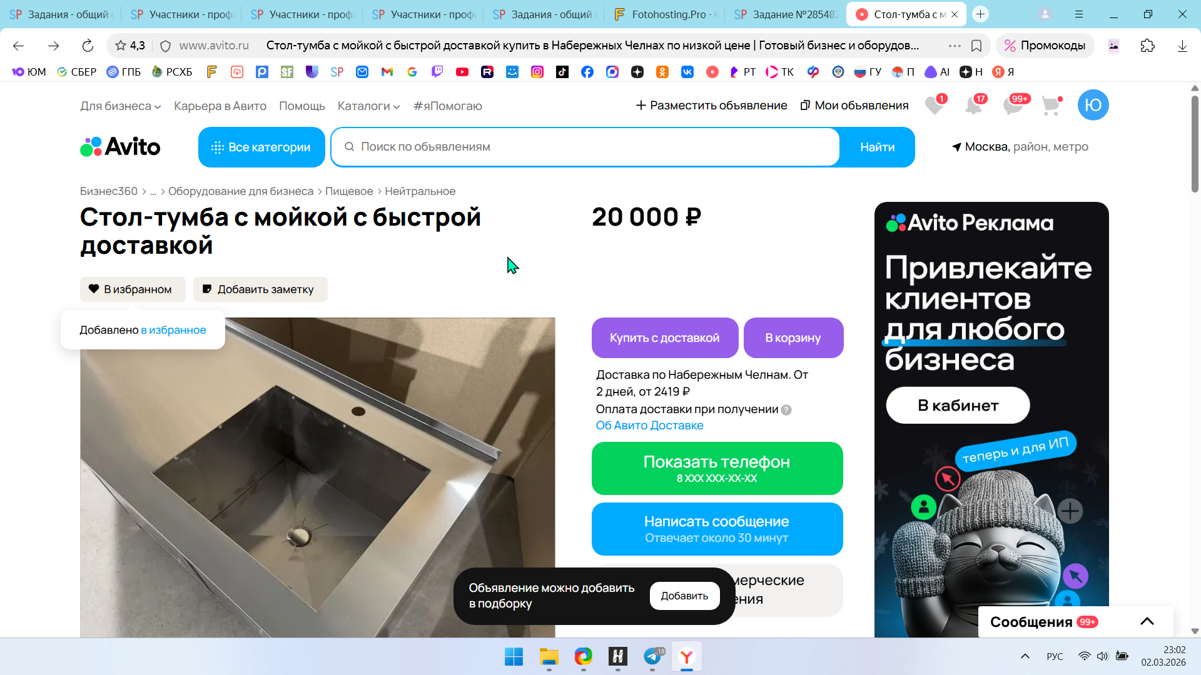Open the shopping cart icon
This screenshot has width=1201, height=675.
[1051, 106]
